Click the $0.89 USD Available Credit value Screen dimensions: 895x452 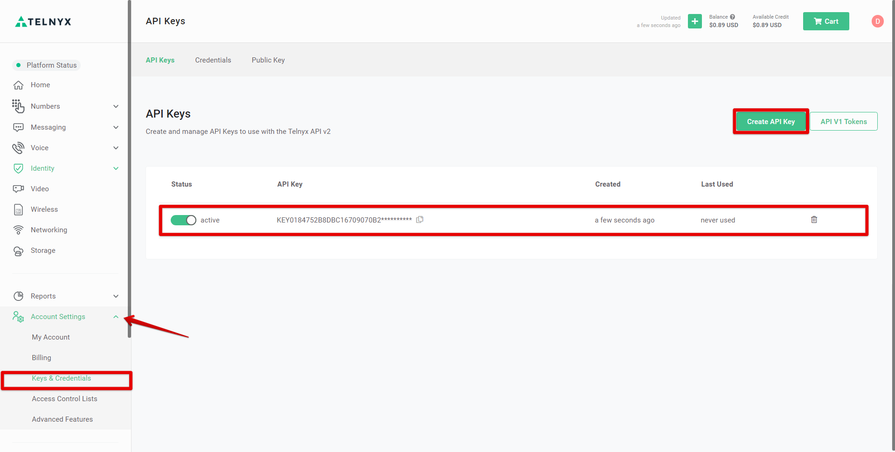[767, 25]
